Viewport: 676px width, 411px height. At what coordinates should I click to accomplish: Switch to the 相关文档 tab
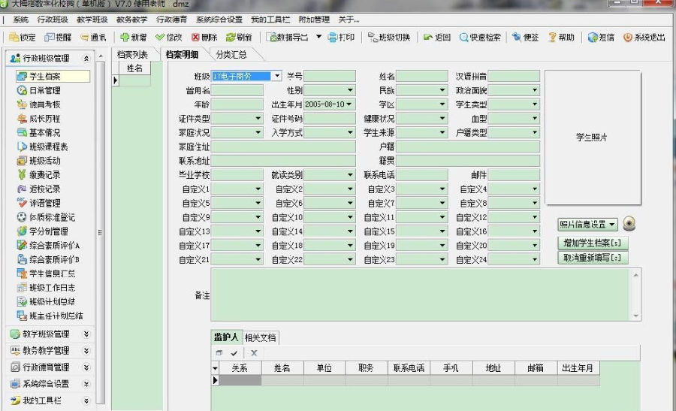point(260,337)
